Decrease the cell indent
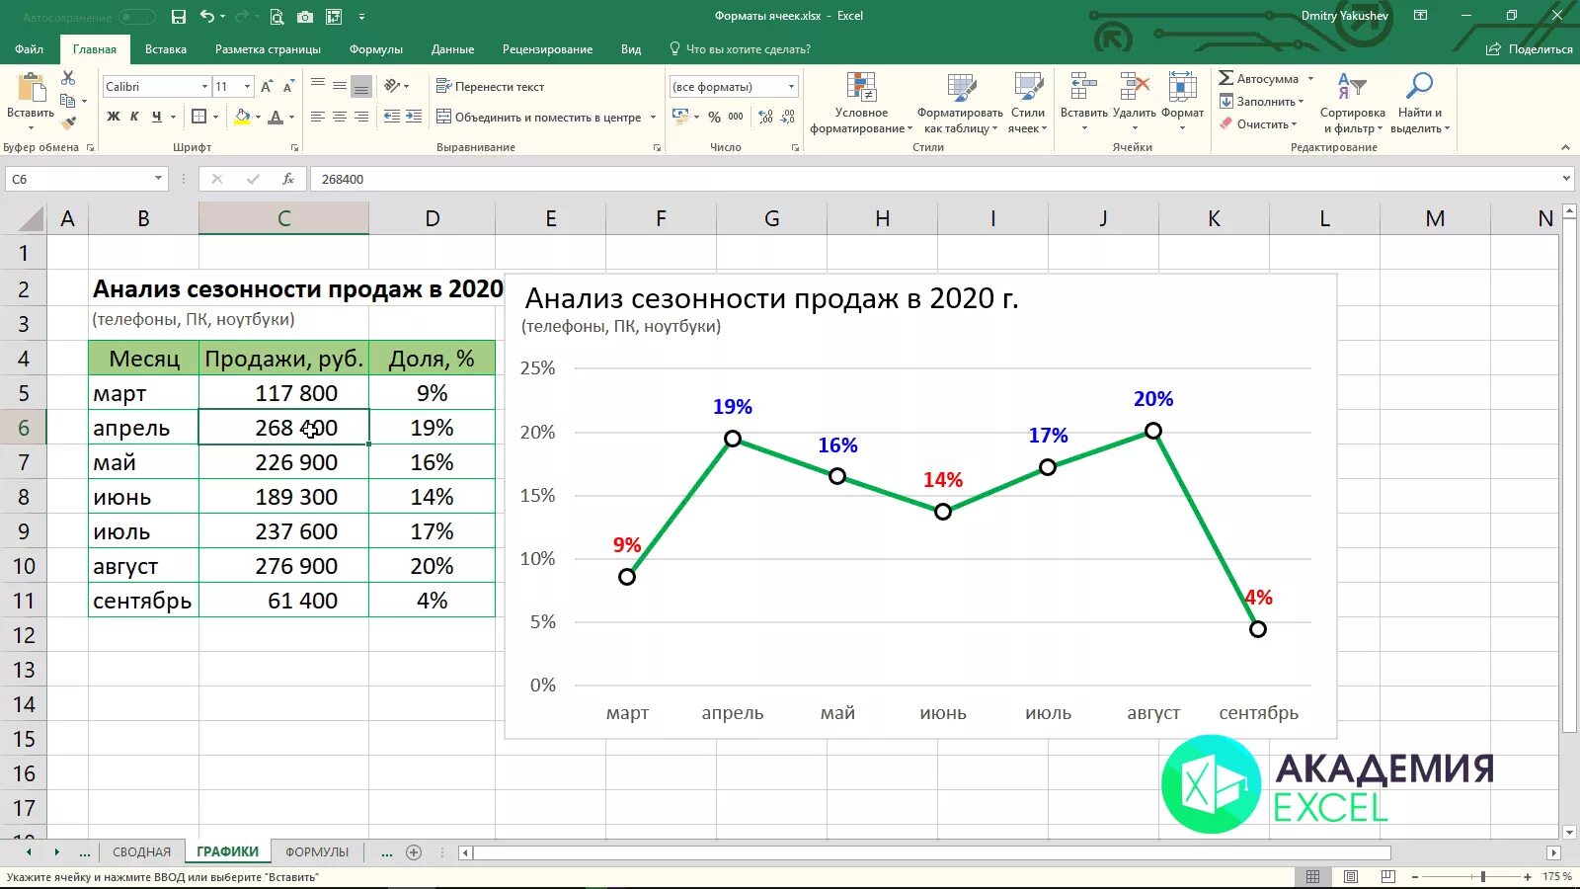 392,117
